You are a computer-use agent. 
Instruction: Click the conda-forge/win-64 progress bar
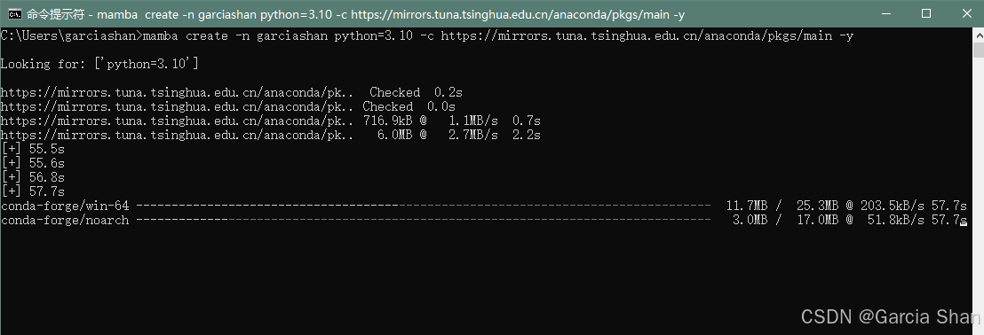[x=424, y=206]
